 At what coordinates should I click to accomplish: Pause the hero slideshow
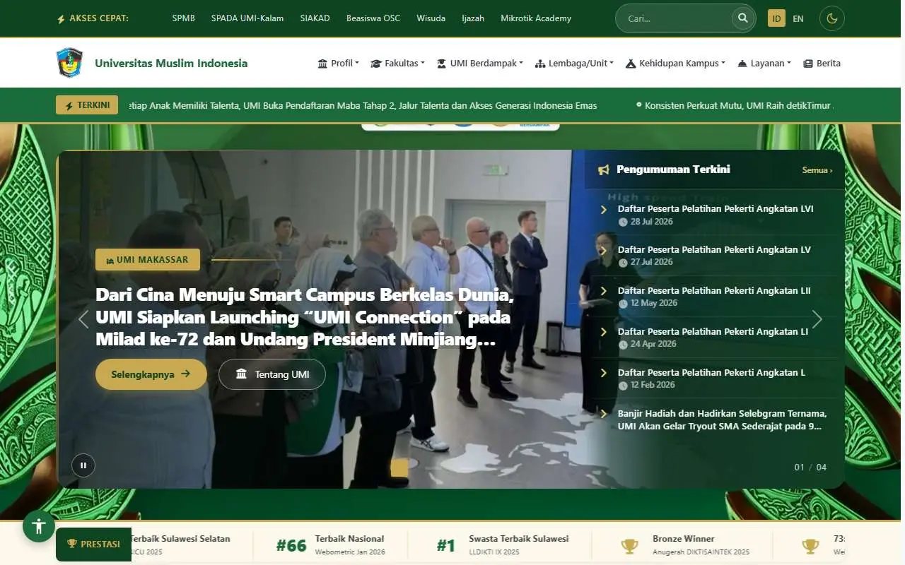83,465
